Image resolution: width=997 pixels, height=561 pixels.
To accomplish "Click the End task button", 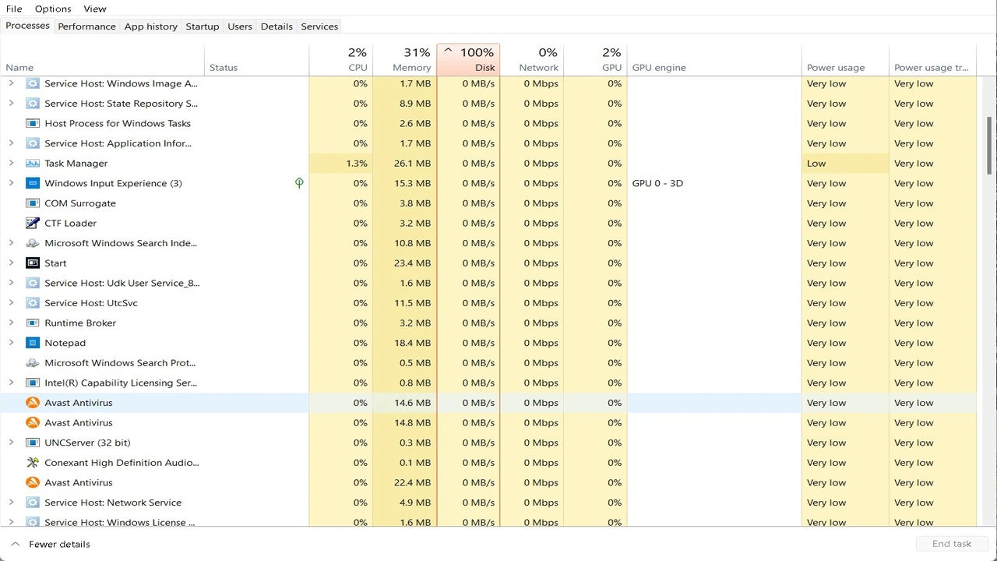I will pyautogui.click(x=952, y=544).
